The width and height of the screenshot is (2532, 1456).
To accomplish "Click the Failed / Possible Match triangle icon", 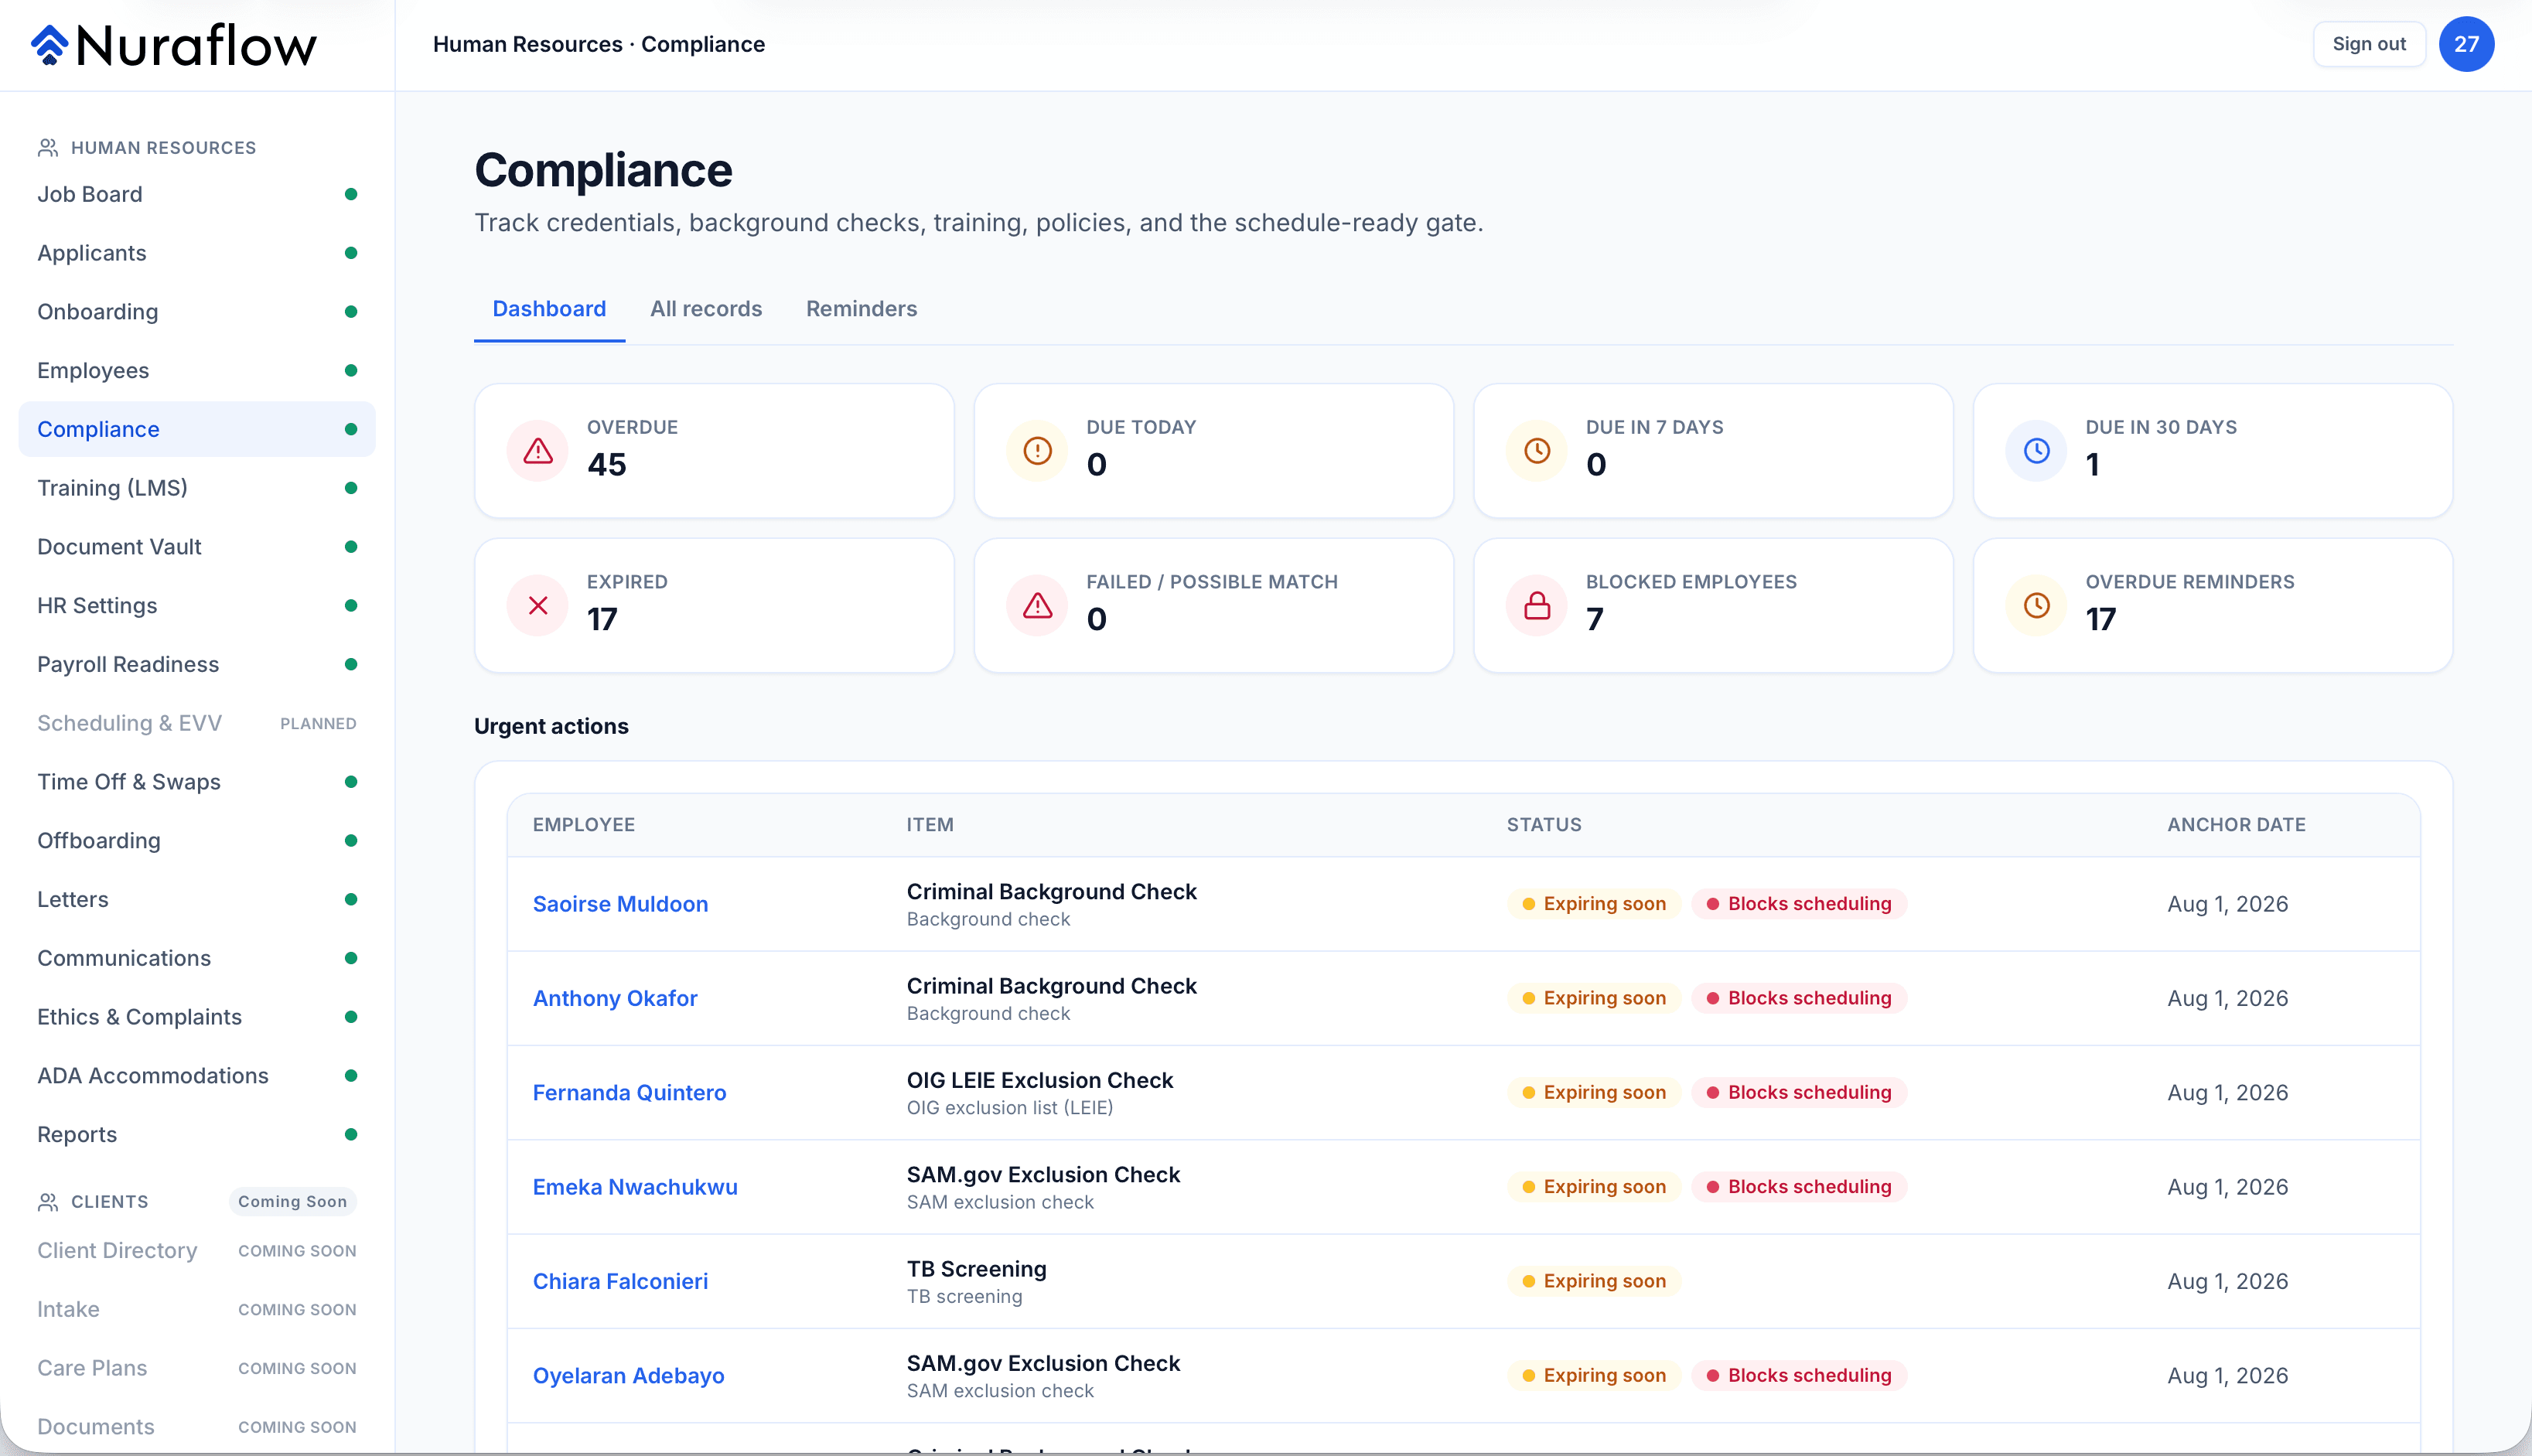I will [x=1037, y=606].
